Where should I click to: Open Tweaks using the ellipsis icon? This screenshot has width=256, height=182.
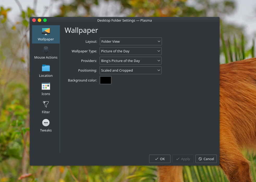(46, 123)
